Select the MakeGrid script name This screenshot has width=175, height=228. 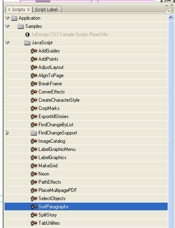click(48, 166)
